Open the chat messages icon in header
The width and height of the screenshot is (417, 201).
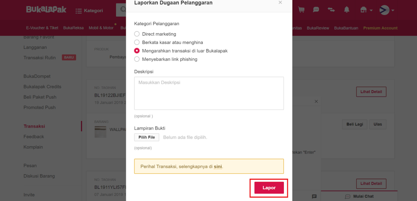point(316,10)
